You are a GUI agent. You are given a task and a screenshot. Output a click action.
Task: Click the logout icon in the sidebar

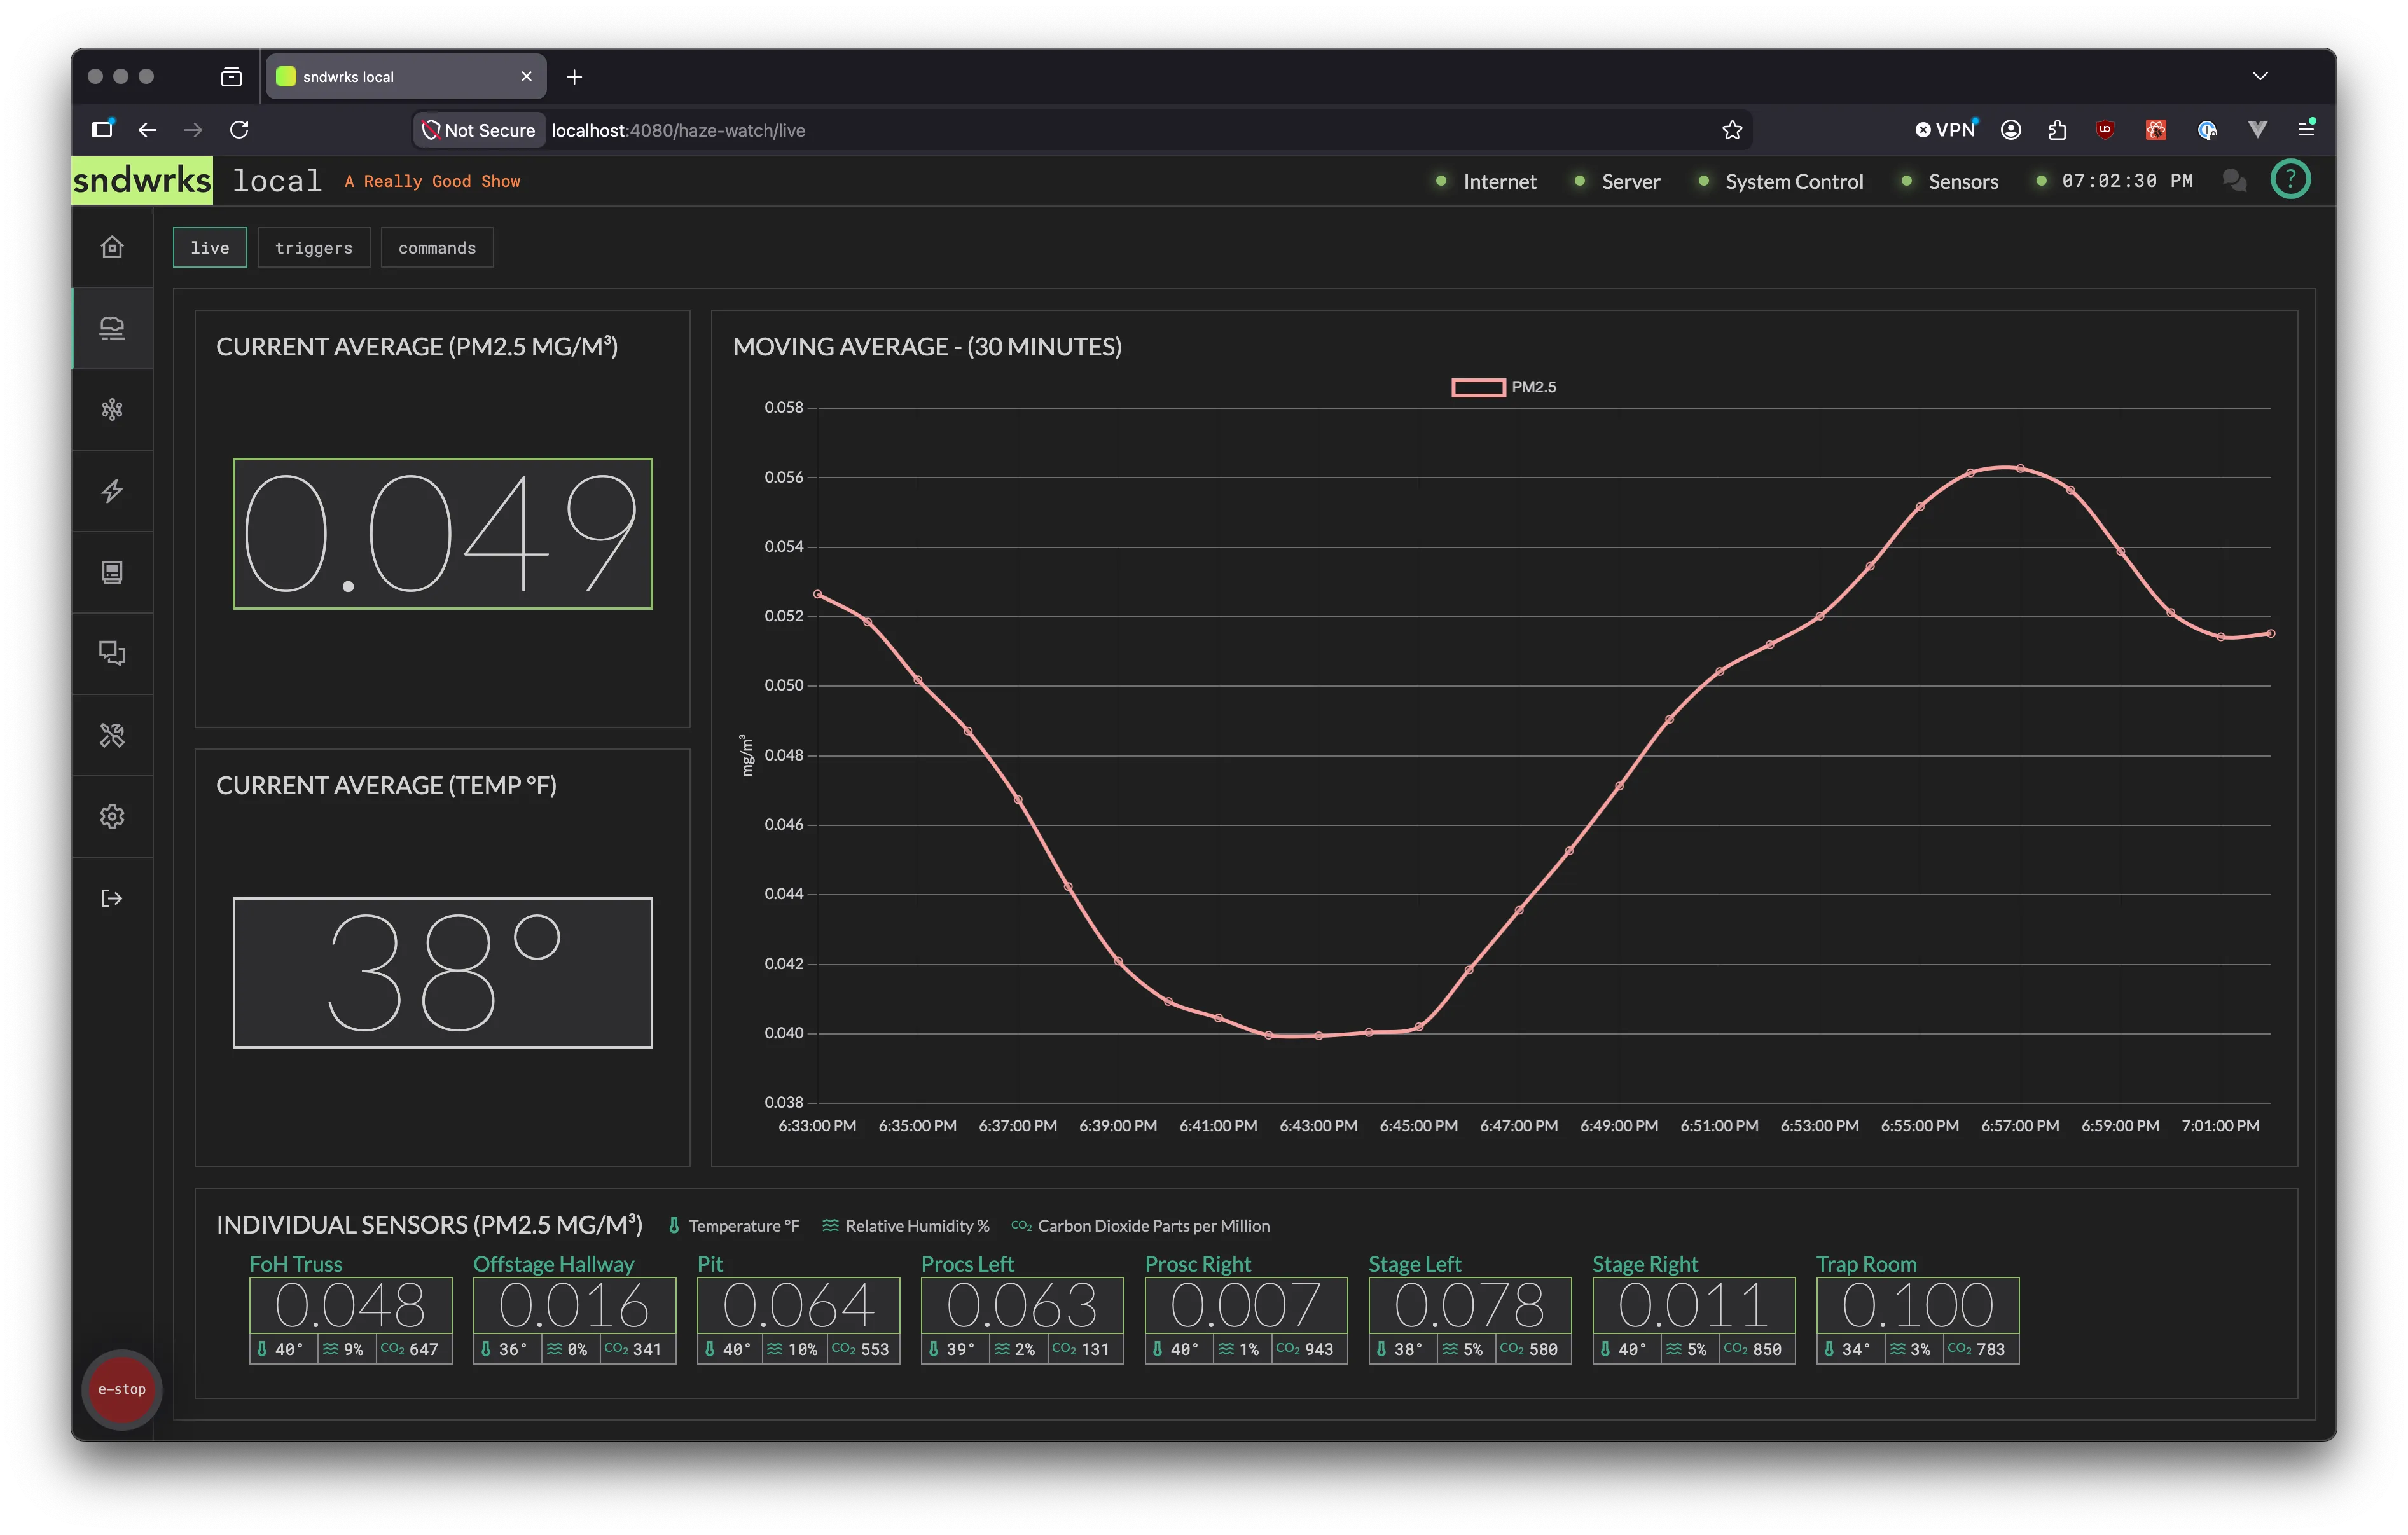pos(112,898)
